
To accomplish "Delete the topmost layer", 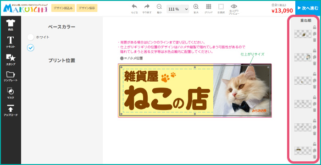I will pyautogui.click(x=315, y=40).
